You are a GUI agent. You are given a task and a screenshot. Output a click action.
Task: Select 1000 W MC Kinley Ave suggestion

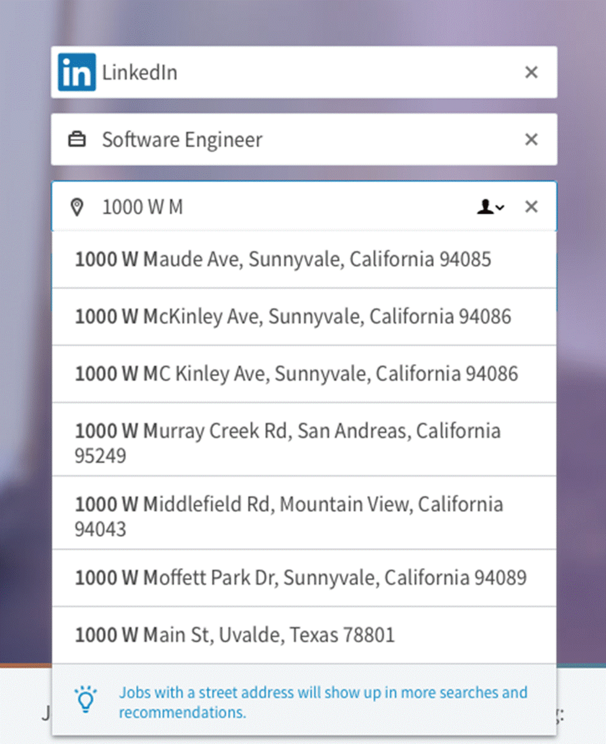point(304,374)
